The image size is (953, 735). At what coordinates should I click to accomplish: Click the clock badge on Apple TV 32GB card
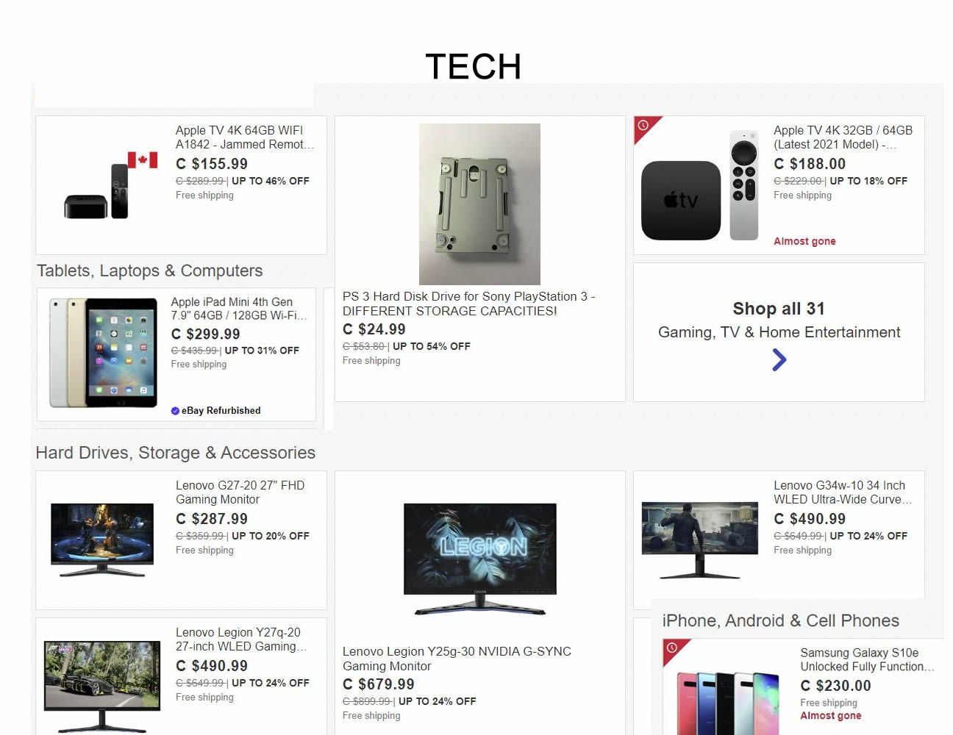[643, 126]
